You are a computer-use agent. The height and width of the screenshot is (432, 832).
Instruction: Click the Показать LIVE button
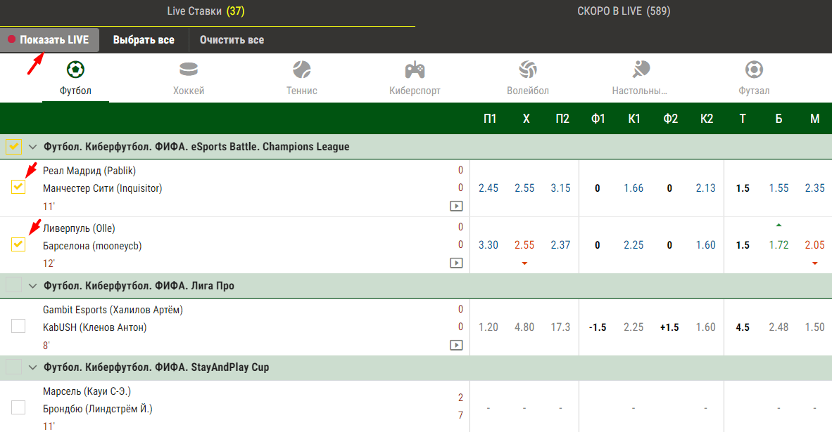point(49,40)
